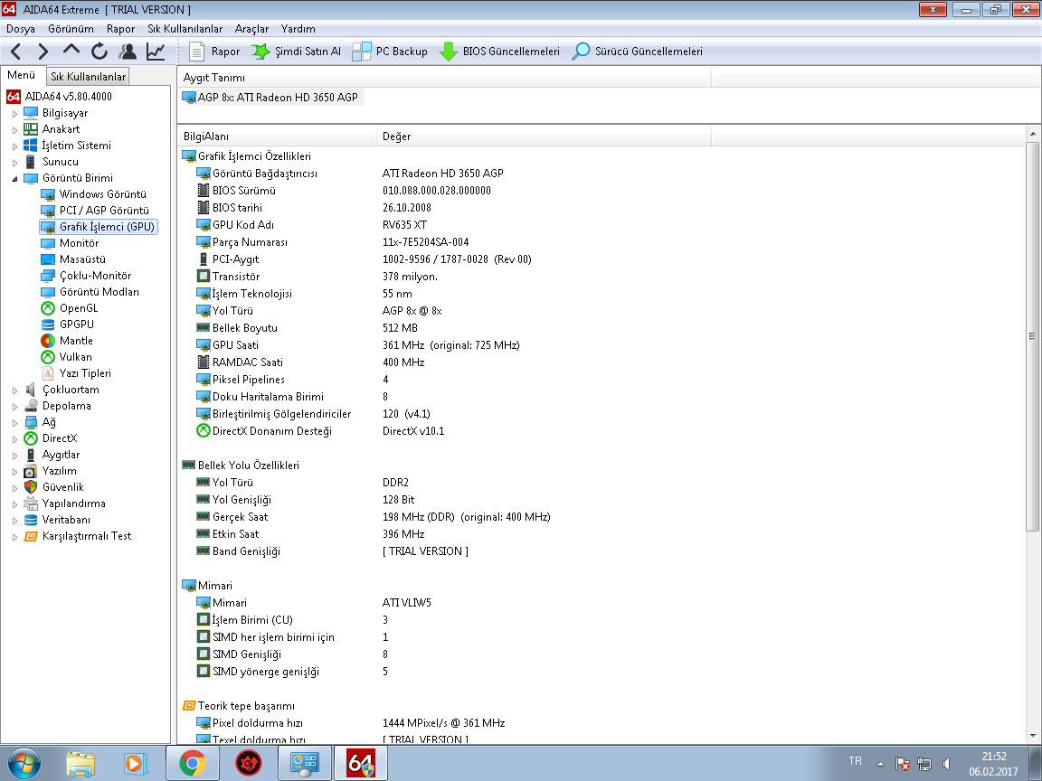This screenshot has height=781, width=1042.
Task: Expand the Sunucu tree node
Action: click(x=14, y=162)
